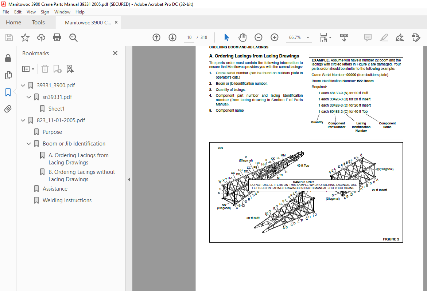Print the document with printer icon
This screenshot has height=291, width=427.
pyautogui.click(x=57, y=37)
